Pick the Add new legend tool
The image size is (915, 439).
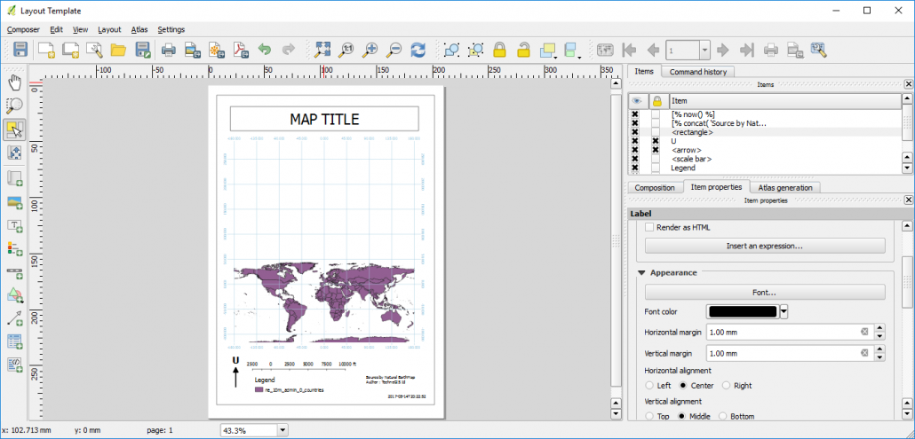pyautogui.click(x=14, y=248)
